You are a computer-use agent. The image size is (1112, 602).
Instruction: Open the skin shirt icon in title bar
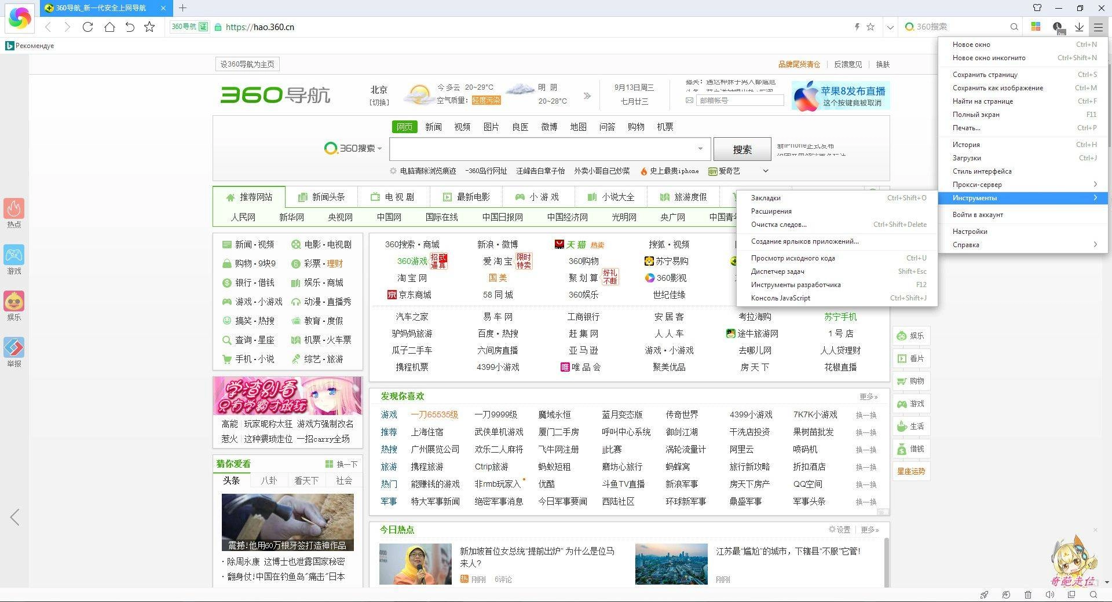[x=1037, y=8]
